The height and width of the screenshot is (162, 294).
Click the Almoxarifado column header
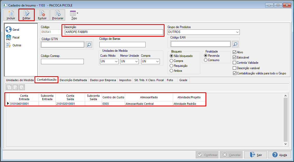point(149,97)
